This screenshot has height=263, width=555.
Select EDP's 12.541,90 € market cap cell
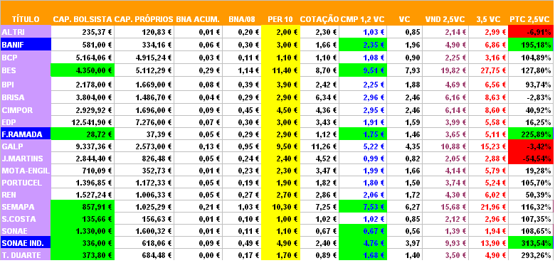pos(83,122)
